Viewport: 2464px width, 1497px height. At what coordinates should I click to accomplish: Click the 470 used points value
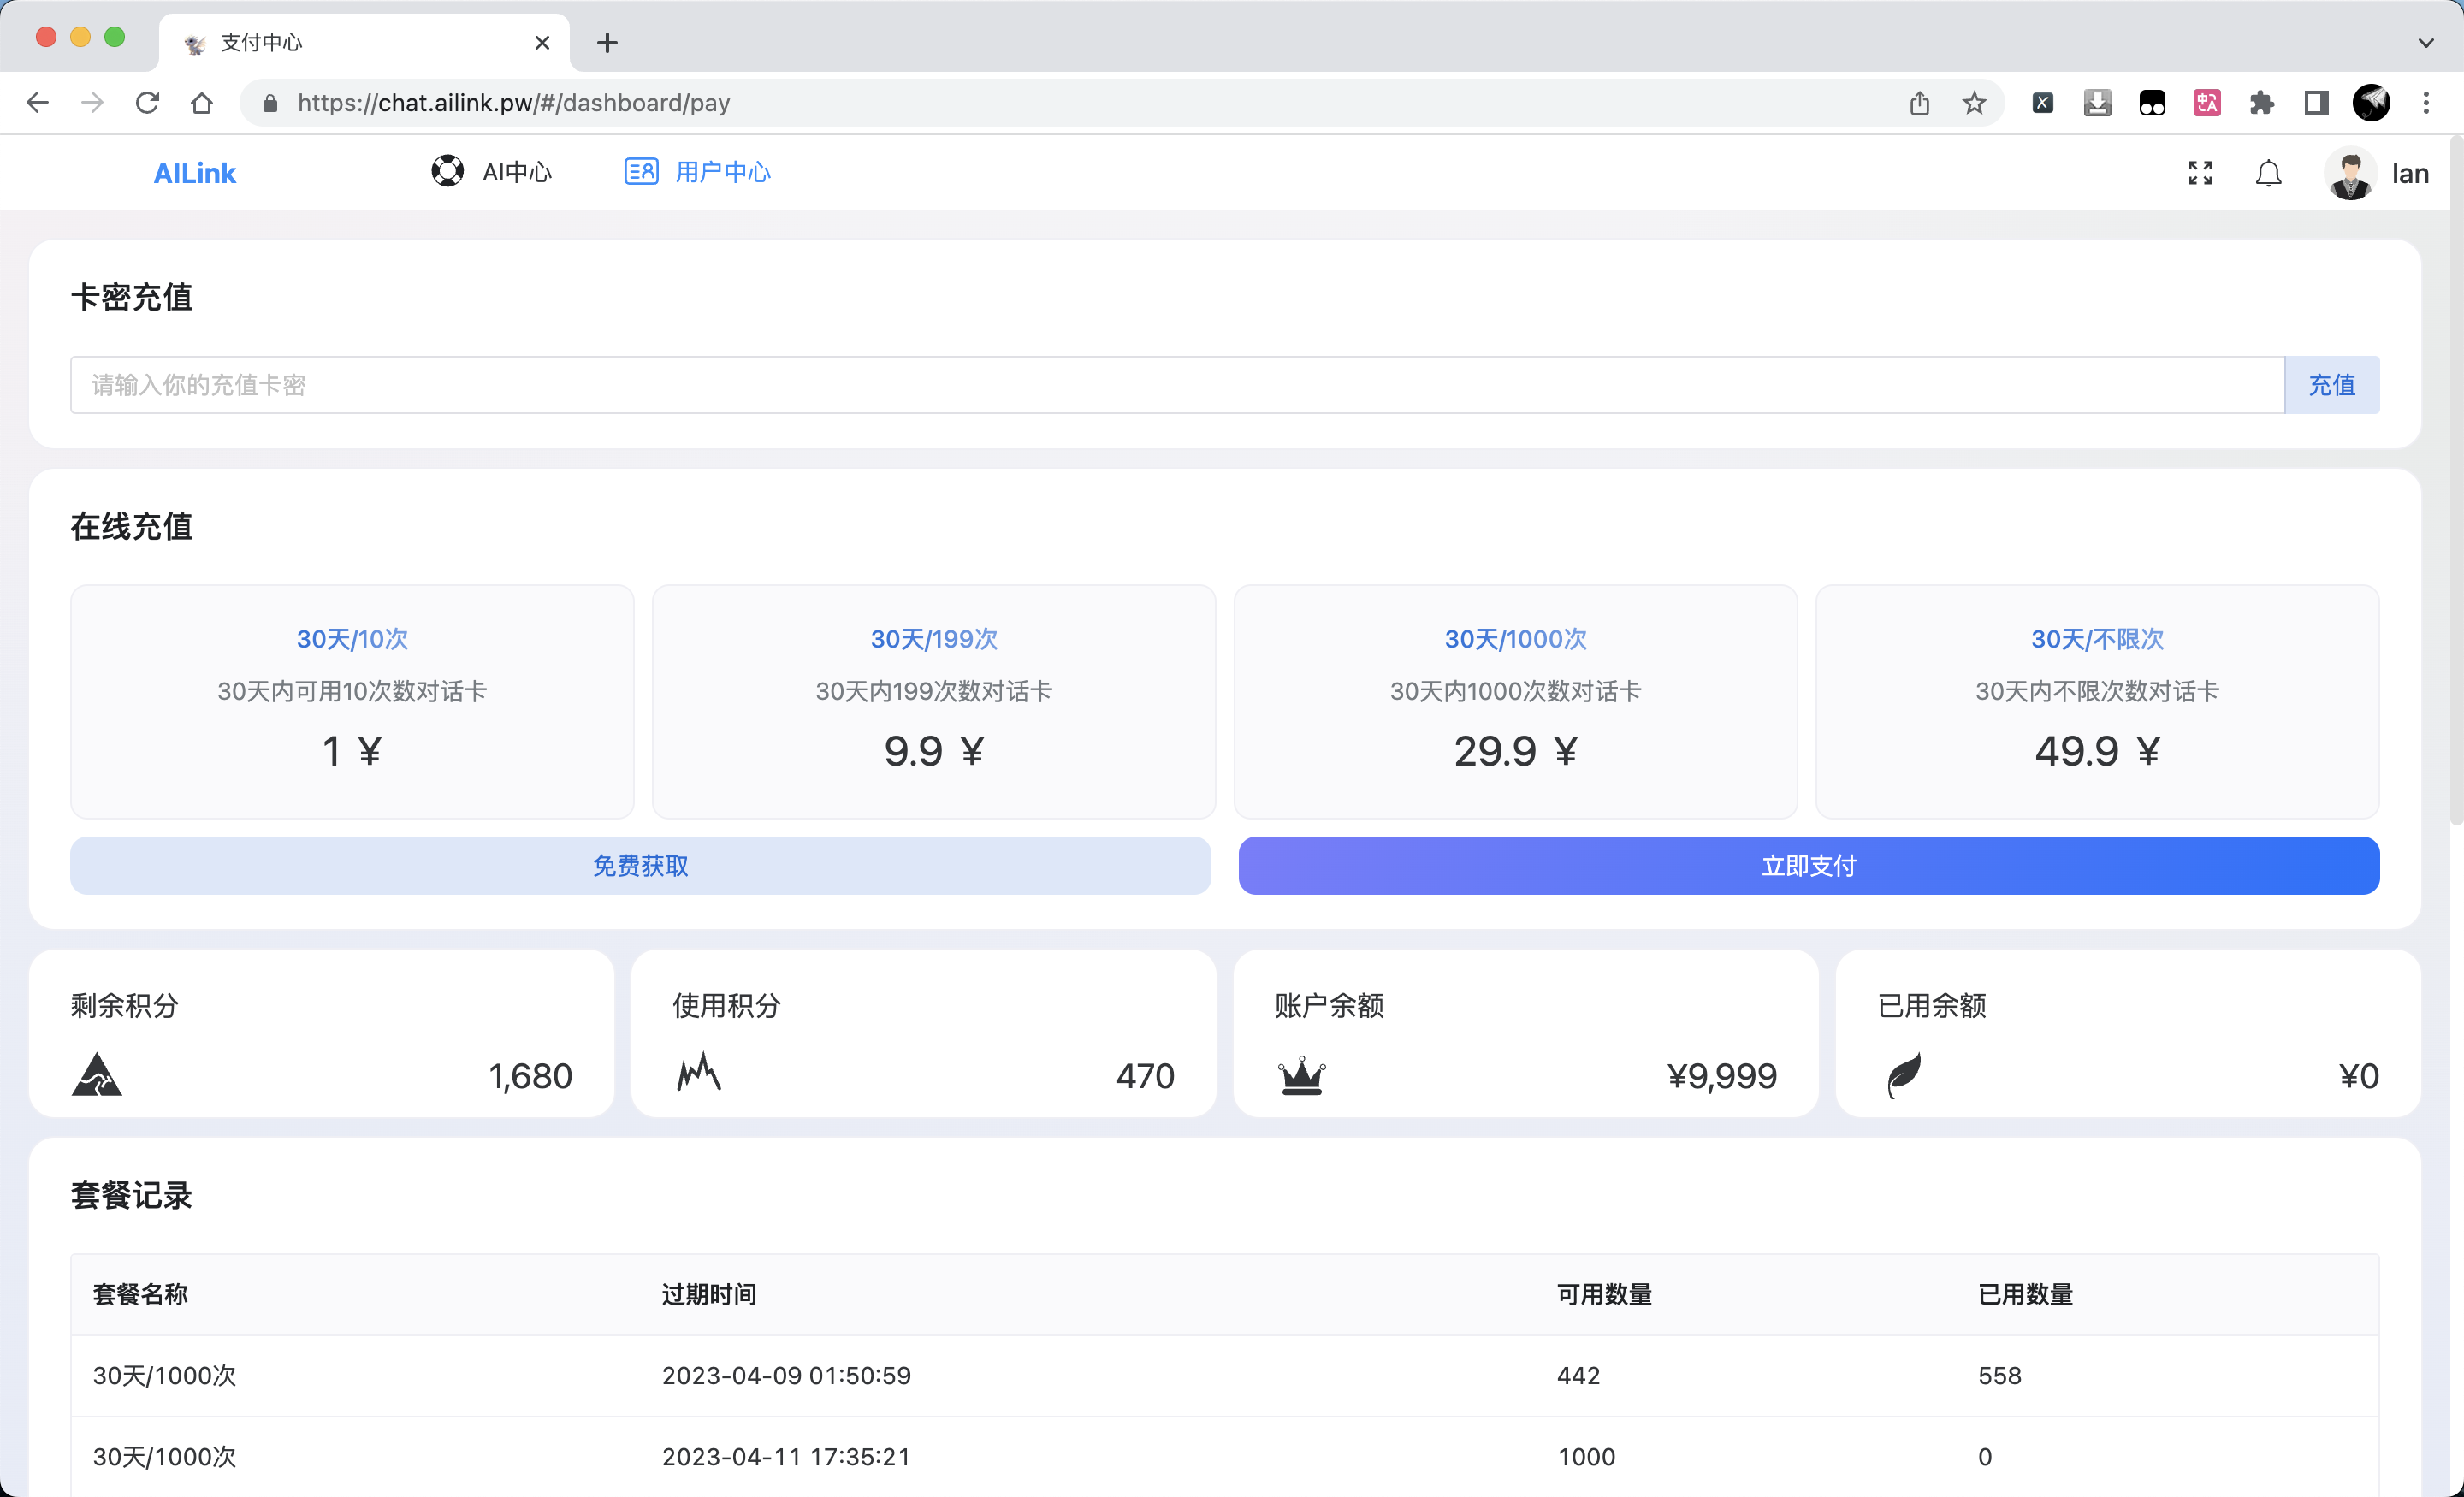click(1145, 1076)
